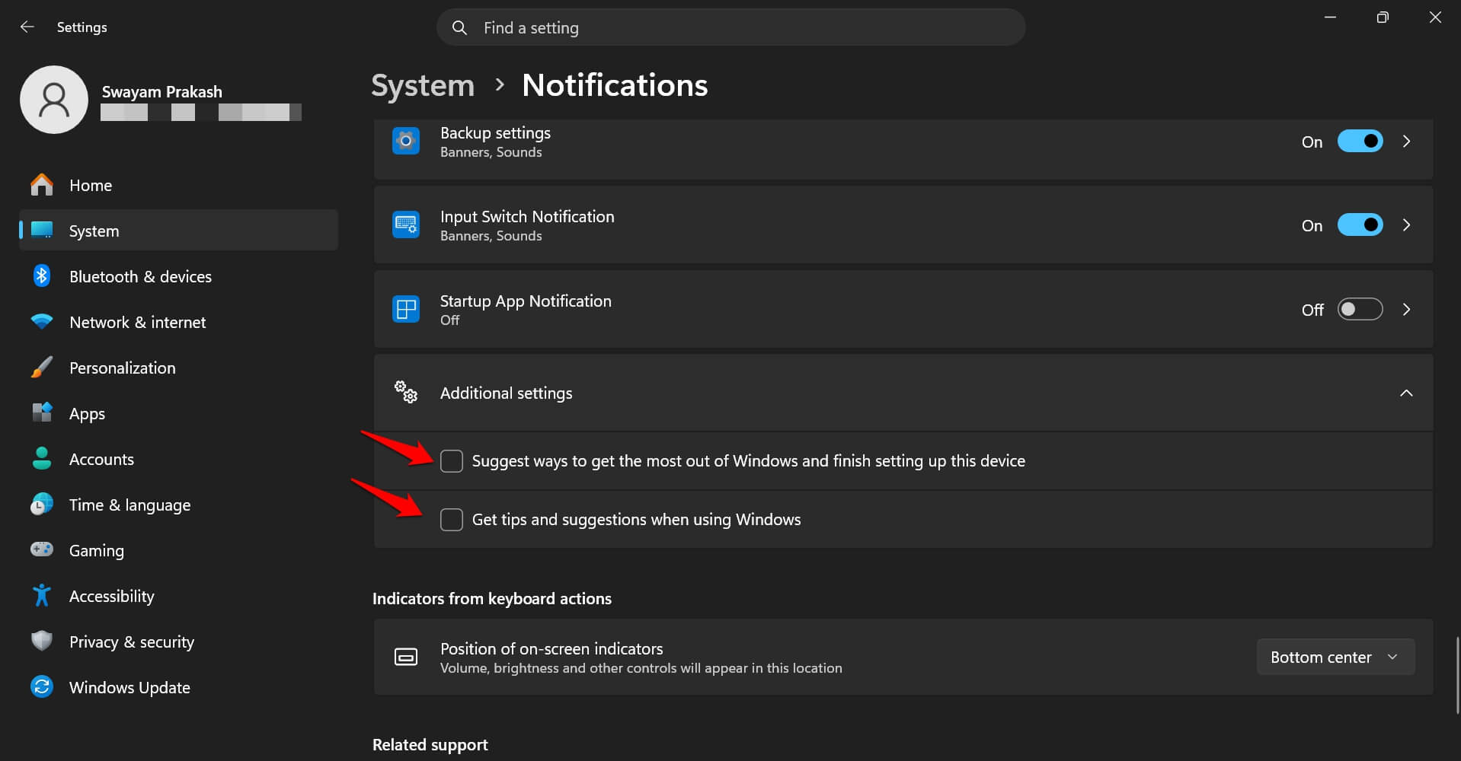The width and height of the screenshot is (1461, 761).
Task: Check Suggest ways to get the most out of Windows
Action: click(x=452, y=460)
